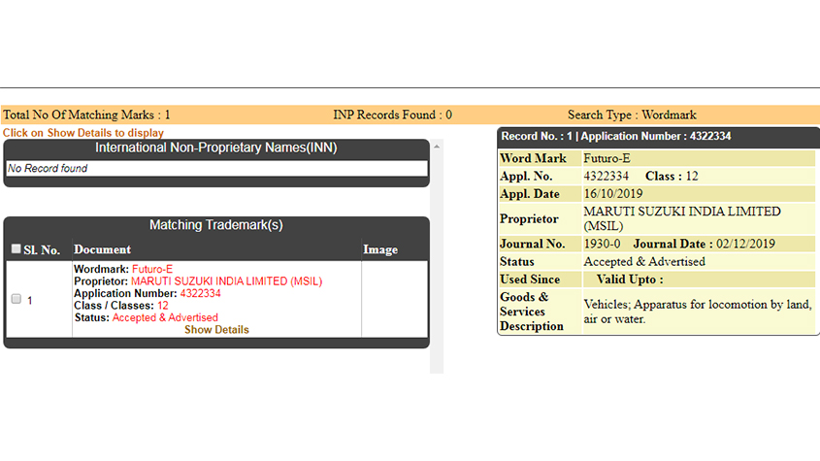Click Click on Show Details to display hint
Image resolution: width=820 pixels, height=461 pixels.
83,133
